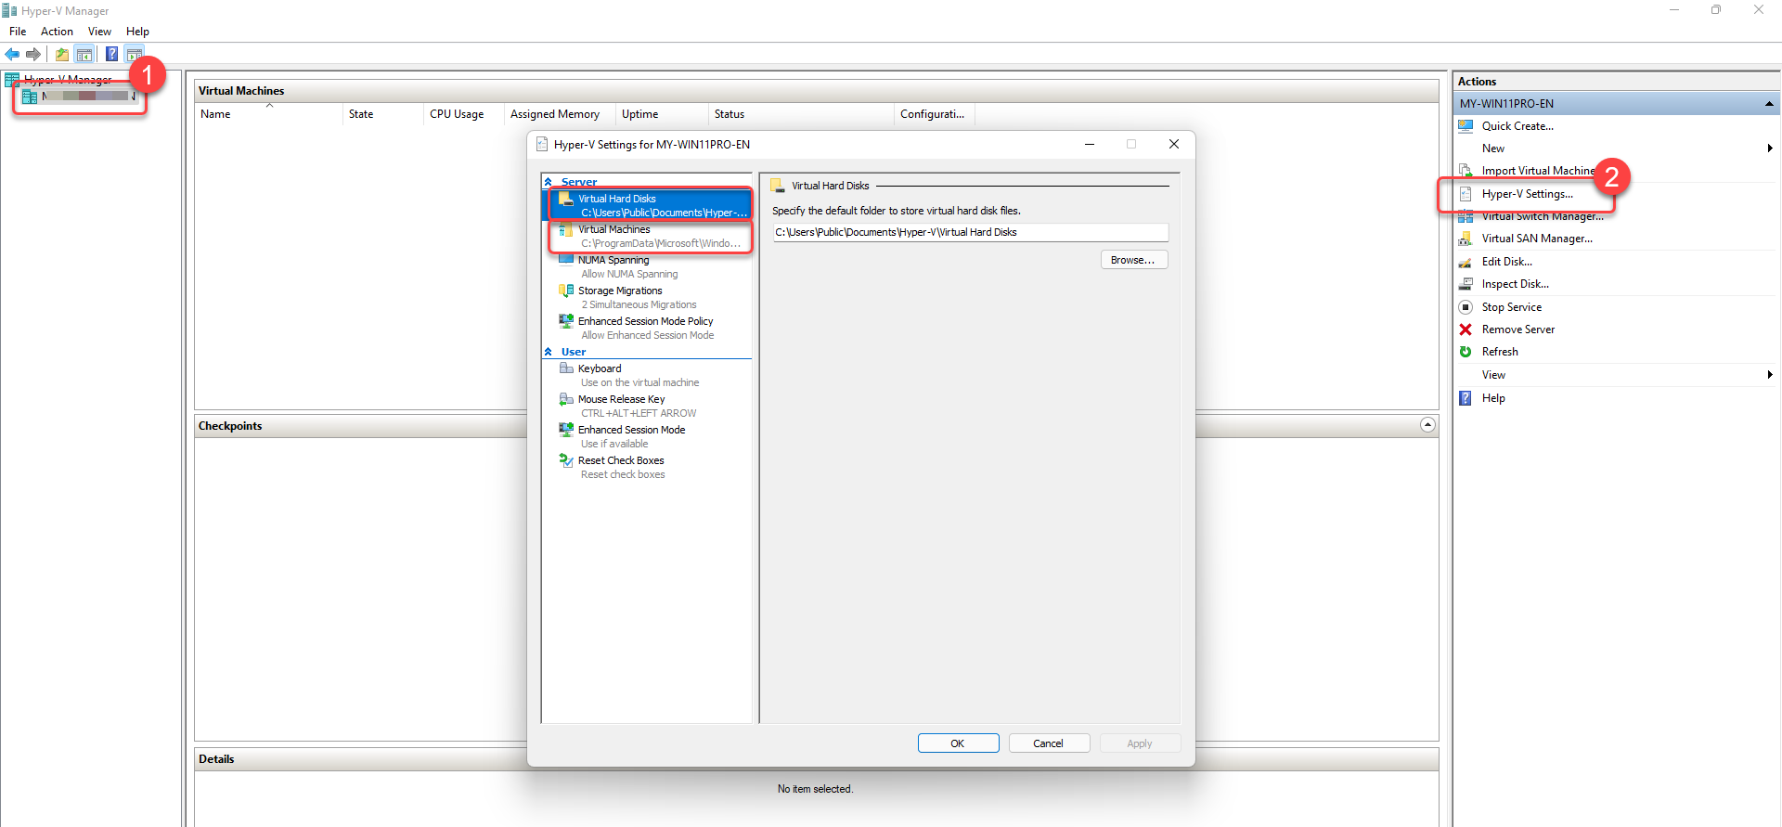This screenshot has height=827, width=1782.
Task: Select Keyboard user setting
Action: 647,375
